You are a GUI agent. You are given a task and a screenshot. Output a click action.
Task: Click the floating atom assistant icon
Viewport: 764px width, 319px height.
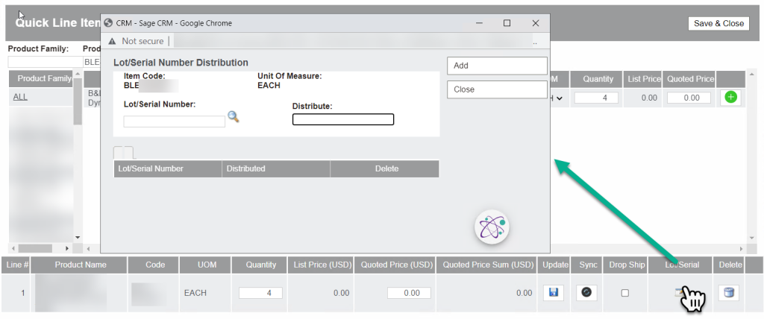click(x=492, y=227)
